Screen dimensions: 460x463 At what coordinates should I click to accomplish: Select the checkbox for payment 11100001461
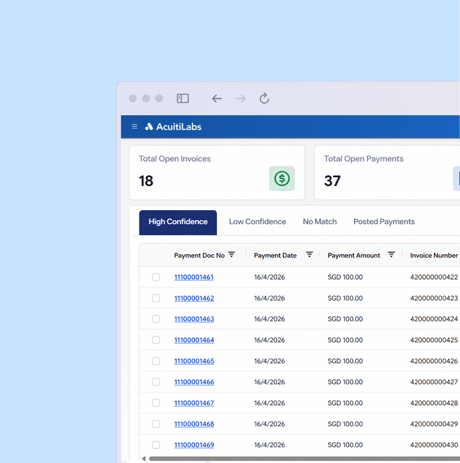(x=156, y=277)
